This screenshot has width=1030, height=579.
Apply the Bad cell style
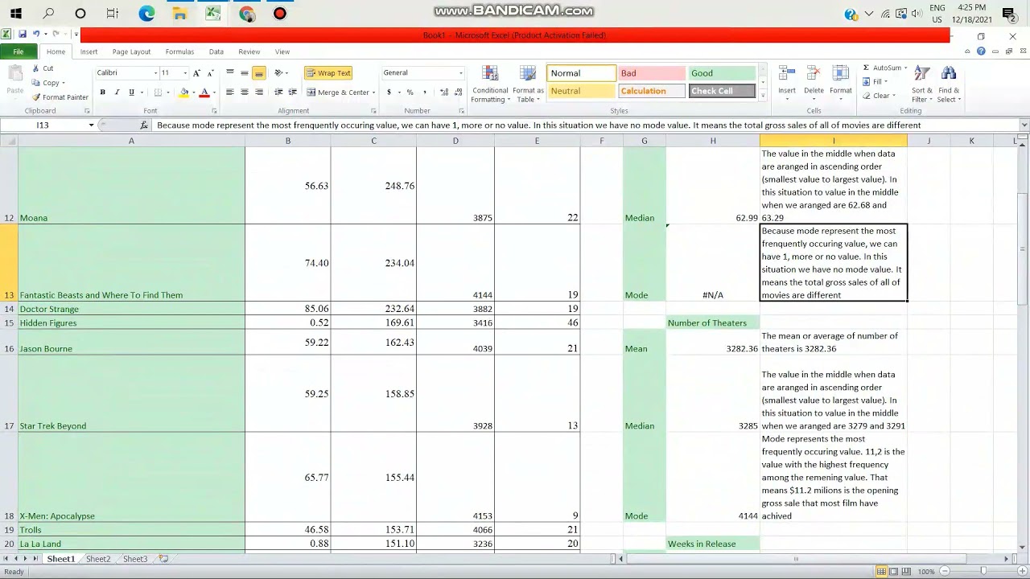pyautogui.click(x=652, y=73)
